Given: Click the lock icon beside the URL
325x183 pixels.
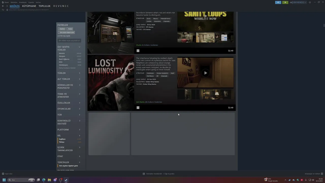Looking at the screenshot, I should 7,10.
